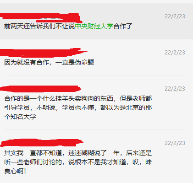The image size is (193, 183).
Task: Click the phrase 前两天还告诉我们不让说
Action: coord(39,26)
